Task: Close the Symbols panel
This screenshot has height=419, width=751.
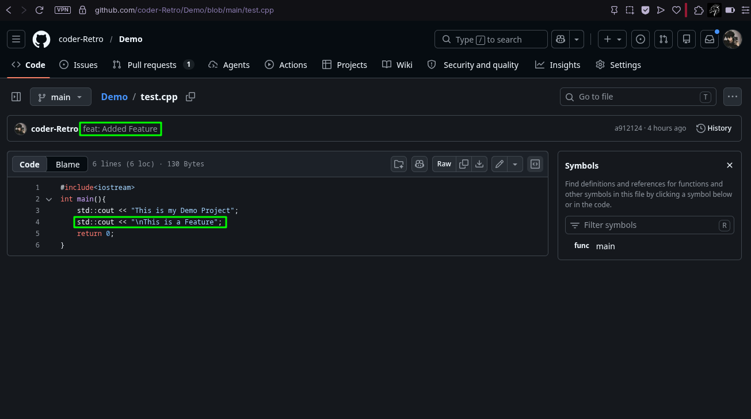Action: click(730, 165)
